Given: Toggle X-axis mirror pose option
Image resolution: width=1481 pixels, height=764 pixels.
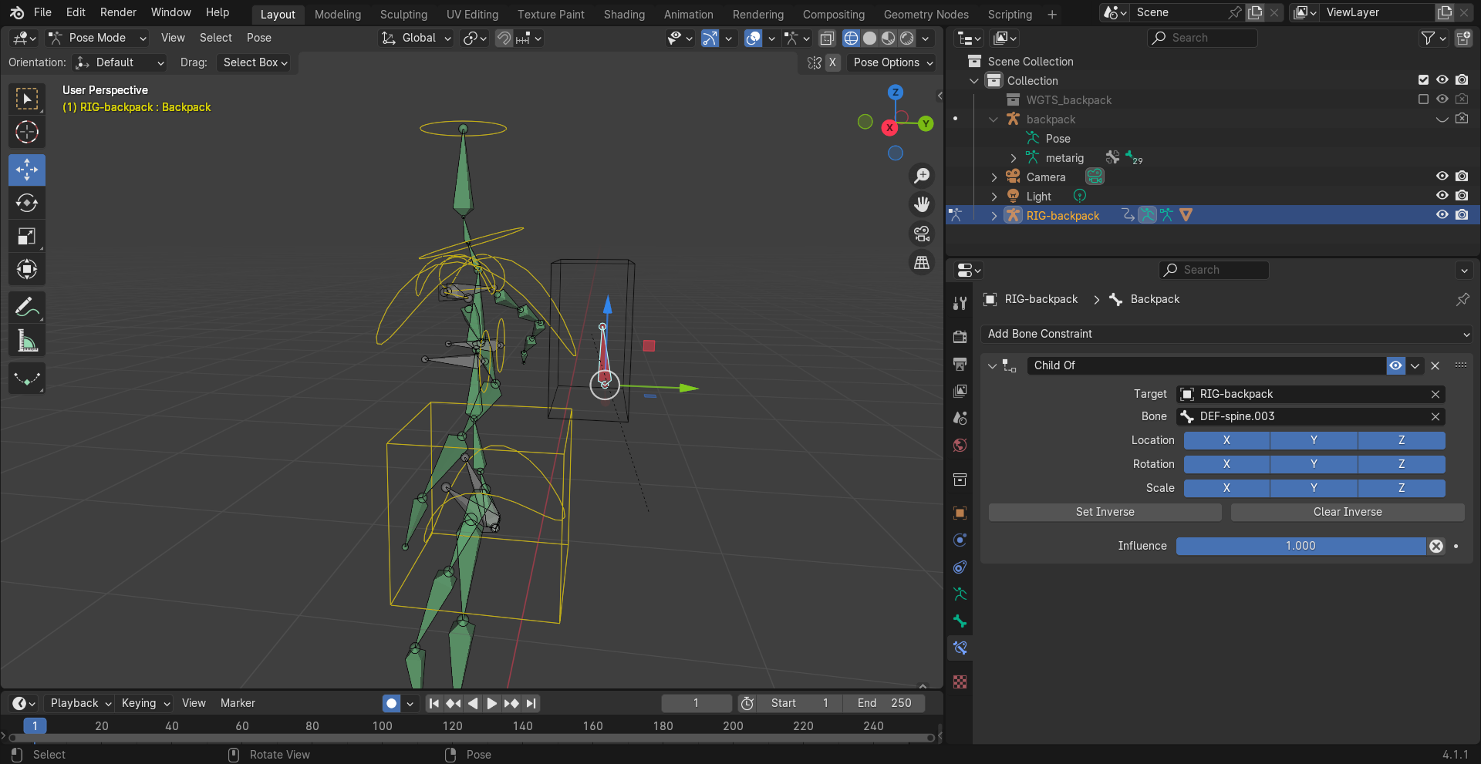Looking at the screenshot, I should point(832,62).
